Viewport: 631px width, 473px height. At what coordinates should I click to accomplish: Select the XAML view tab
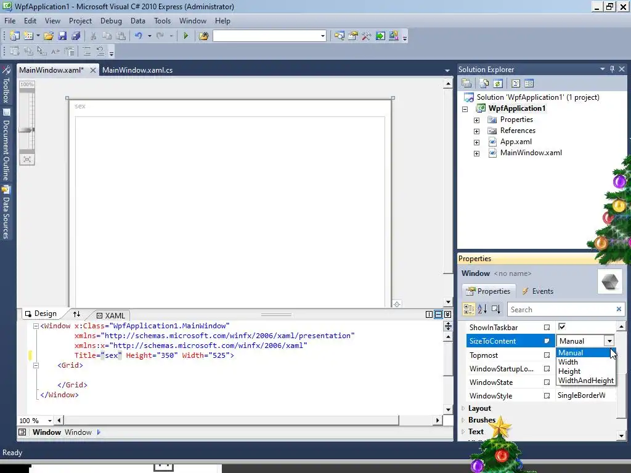click(111, 316)
